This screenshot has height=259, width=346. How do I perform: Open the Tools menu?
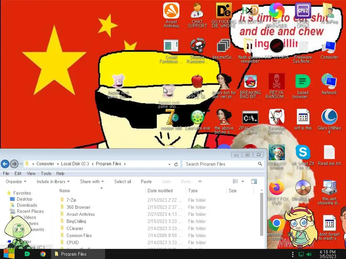[46, 173]
